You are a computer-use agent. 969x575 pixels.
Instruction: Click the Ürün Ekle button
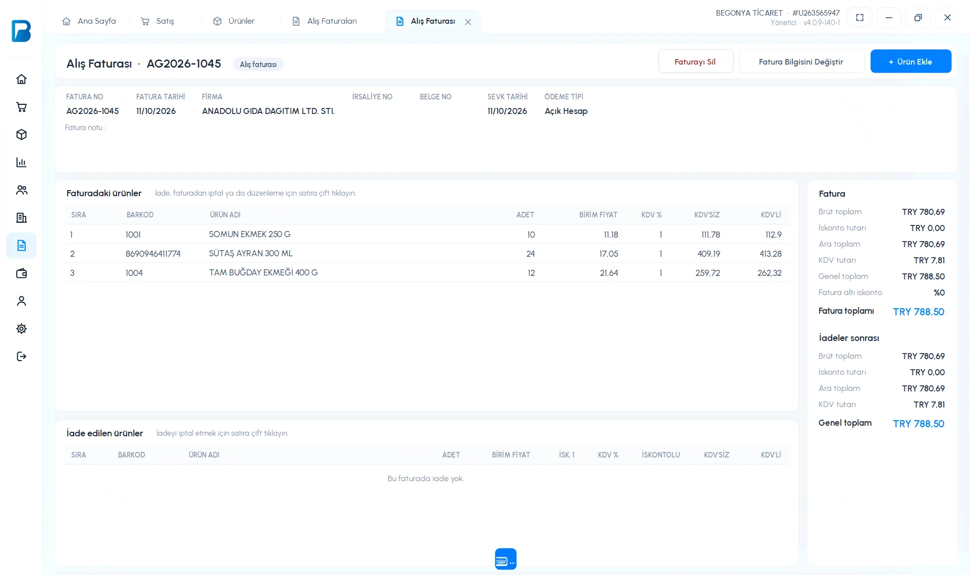tap(910, 62)
